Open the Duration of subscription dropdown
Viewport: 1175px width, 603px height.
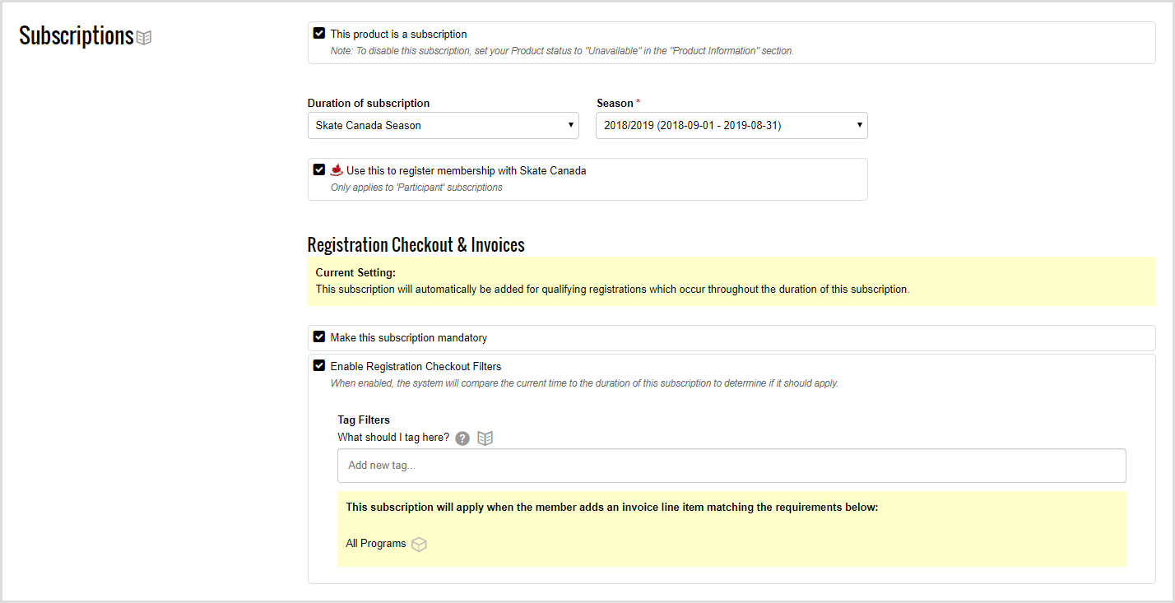tap(443, 125)
